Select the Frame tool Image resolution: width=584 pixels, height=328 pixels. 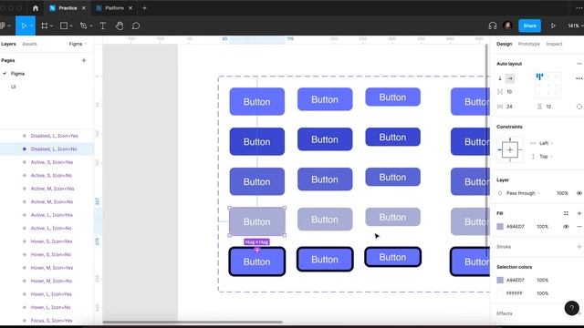[45, 26]
